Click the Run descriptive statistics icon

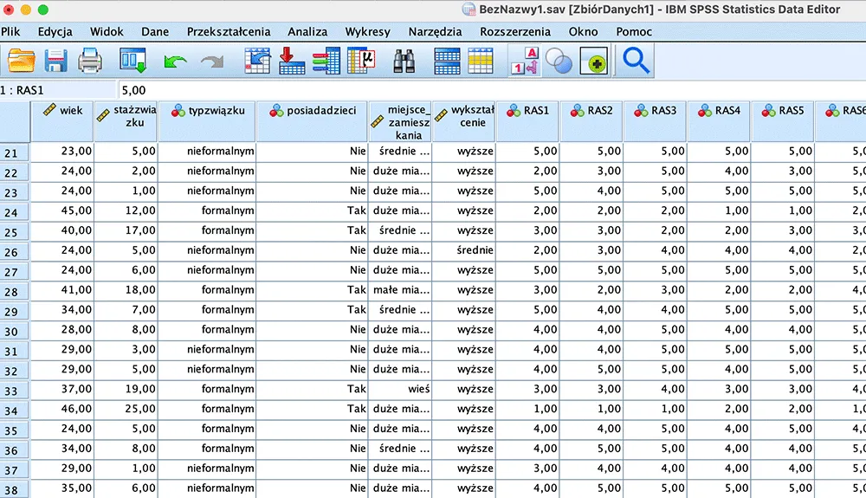[359, 61]
